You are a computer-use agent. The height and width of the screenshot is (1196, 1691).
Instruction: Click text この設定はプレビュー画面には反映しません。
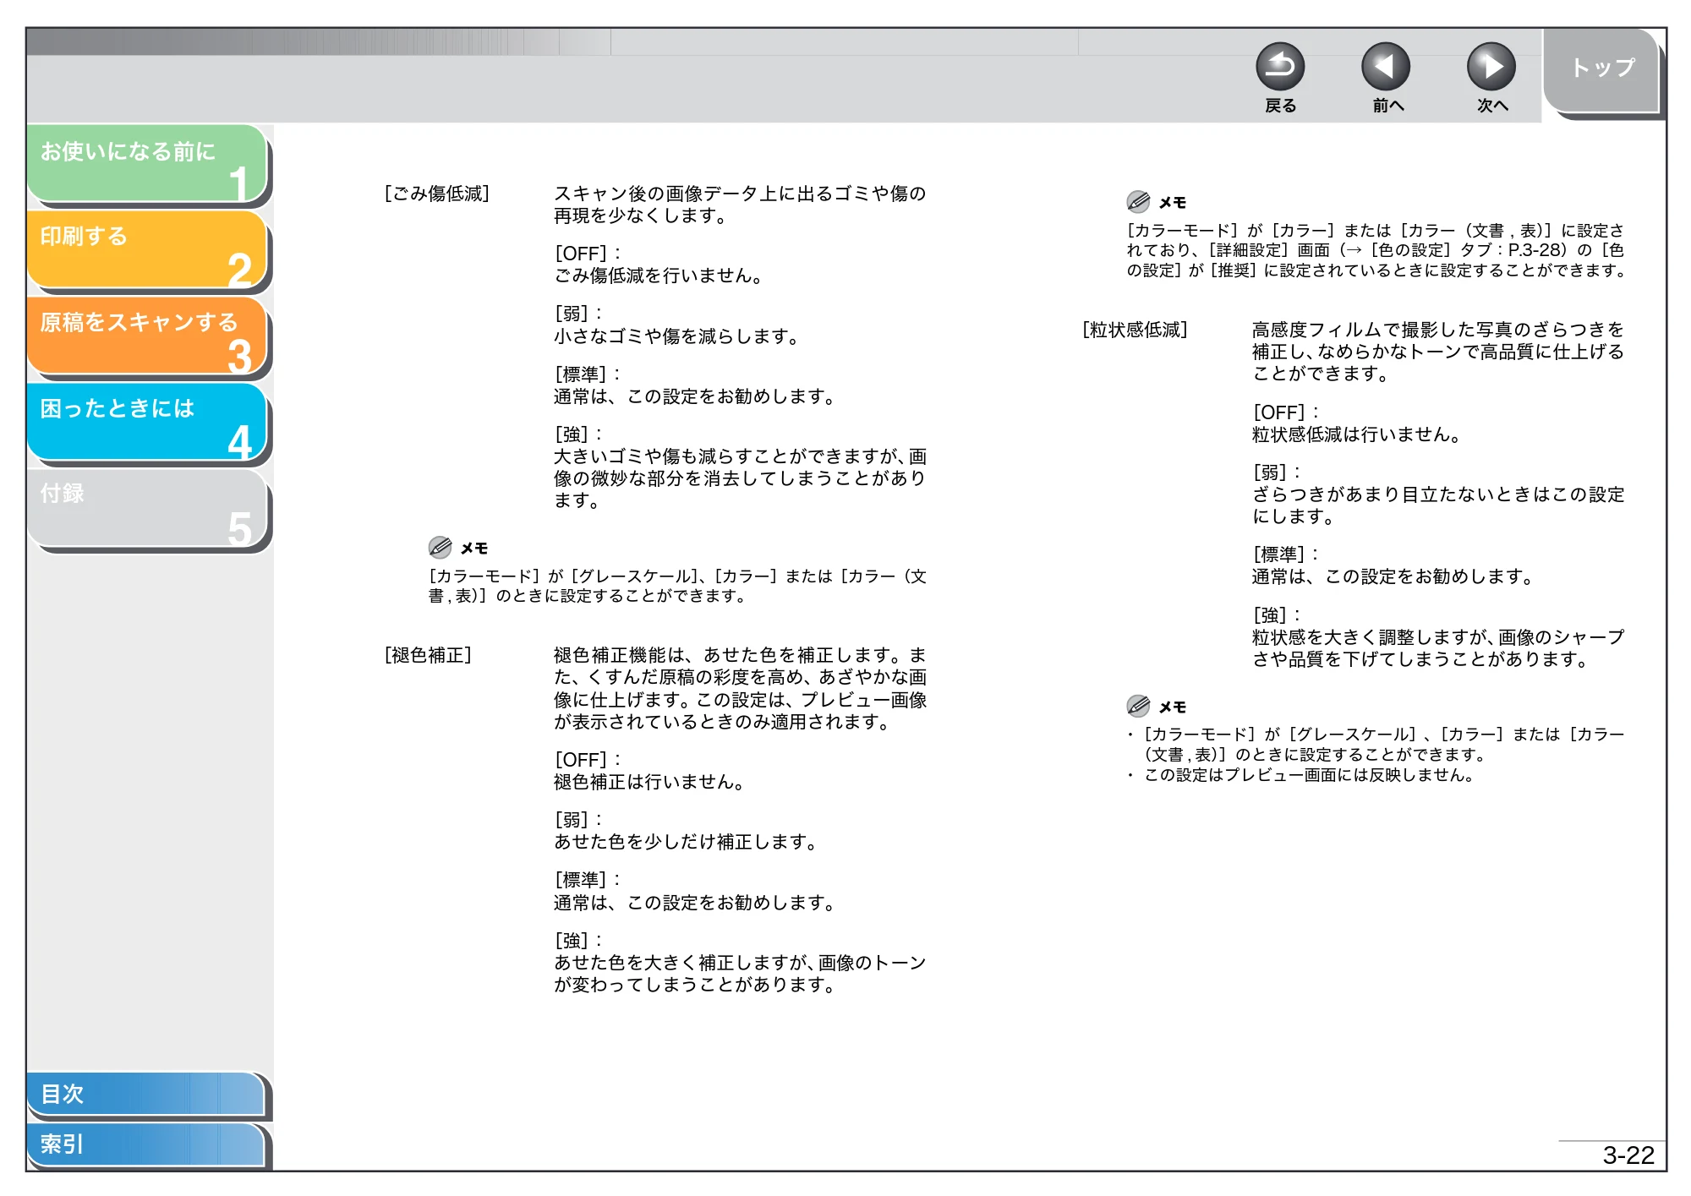click(1310, 775)
